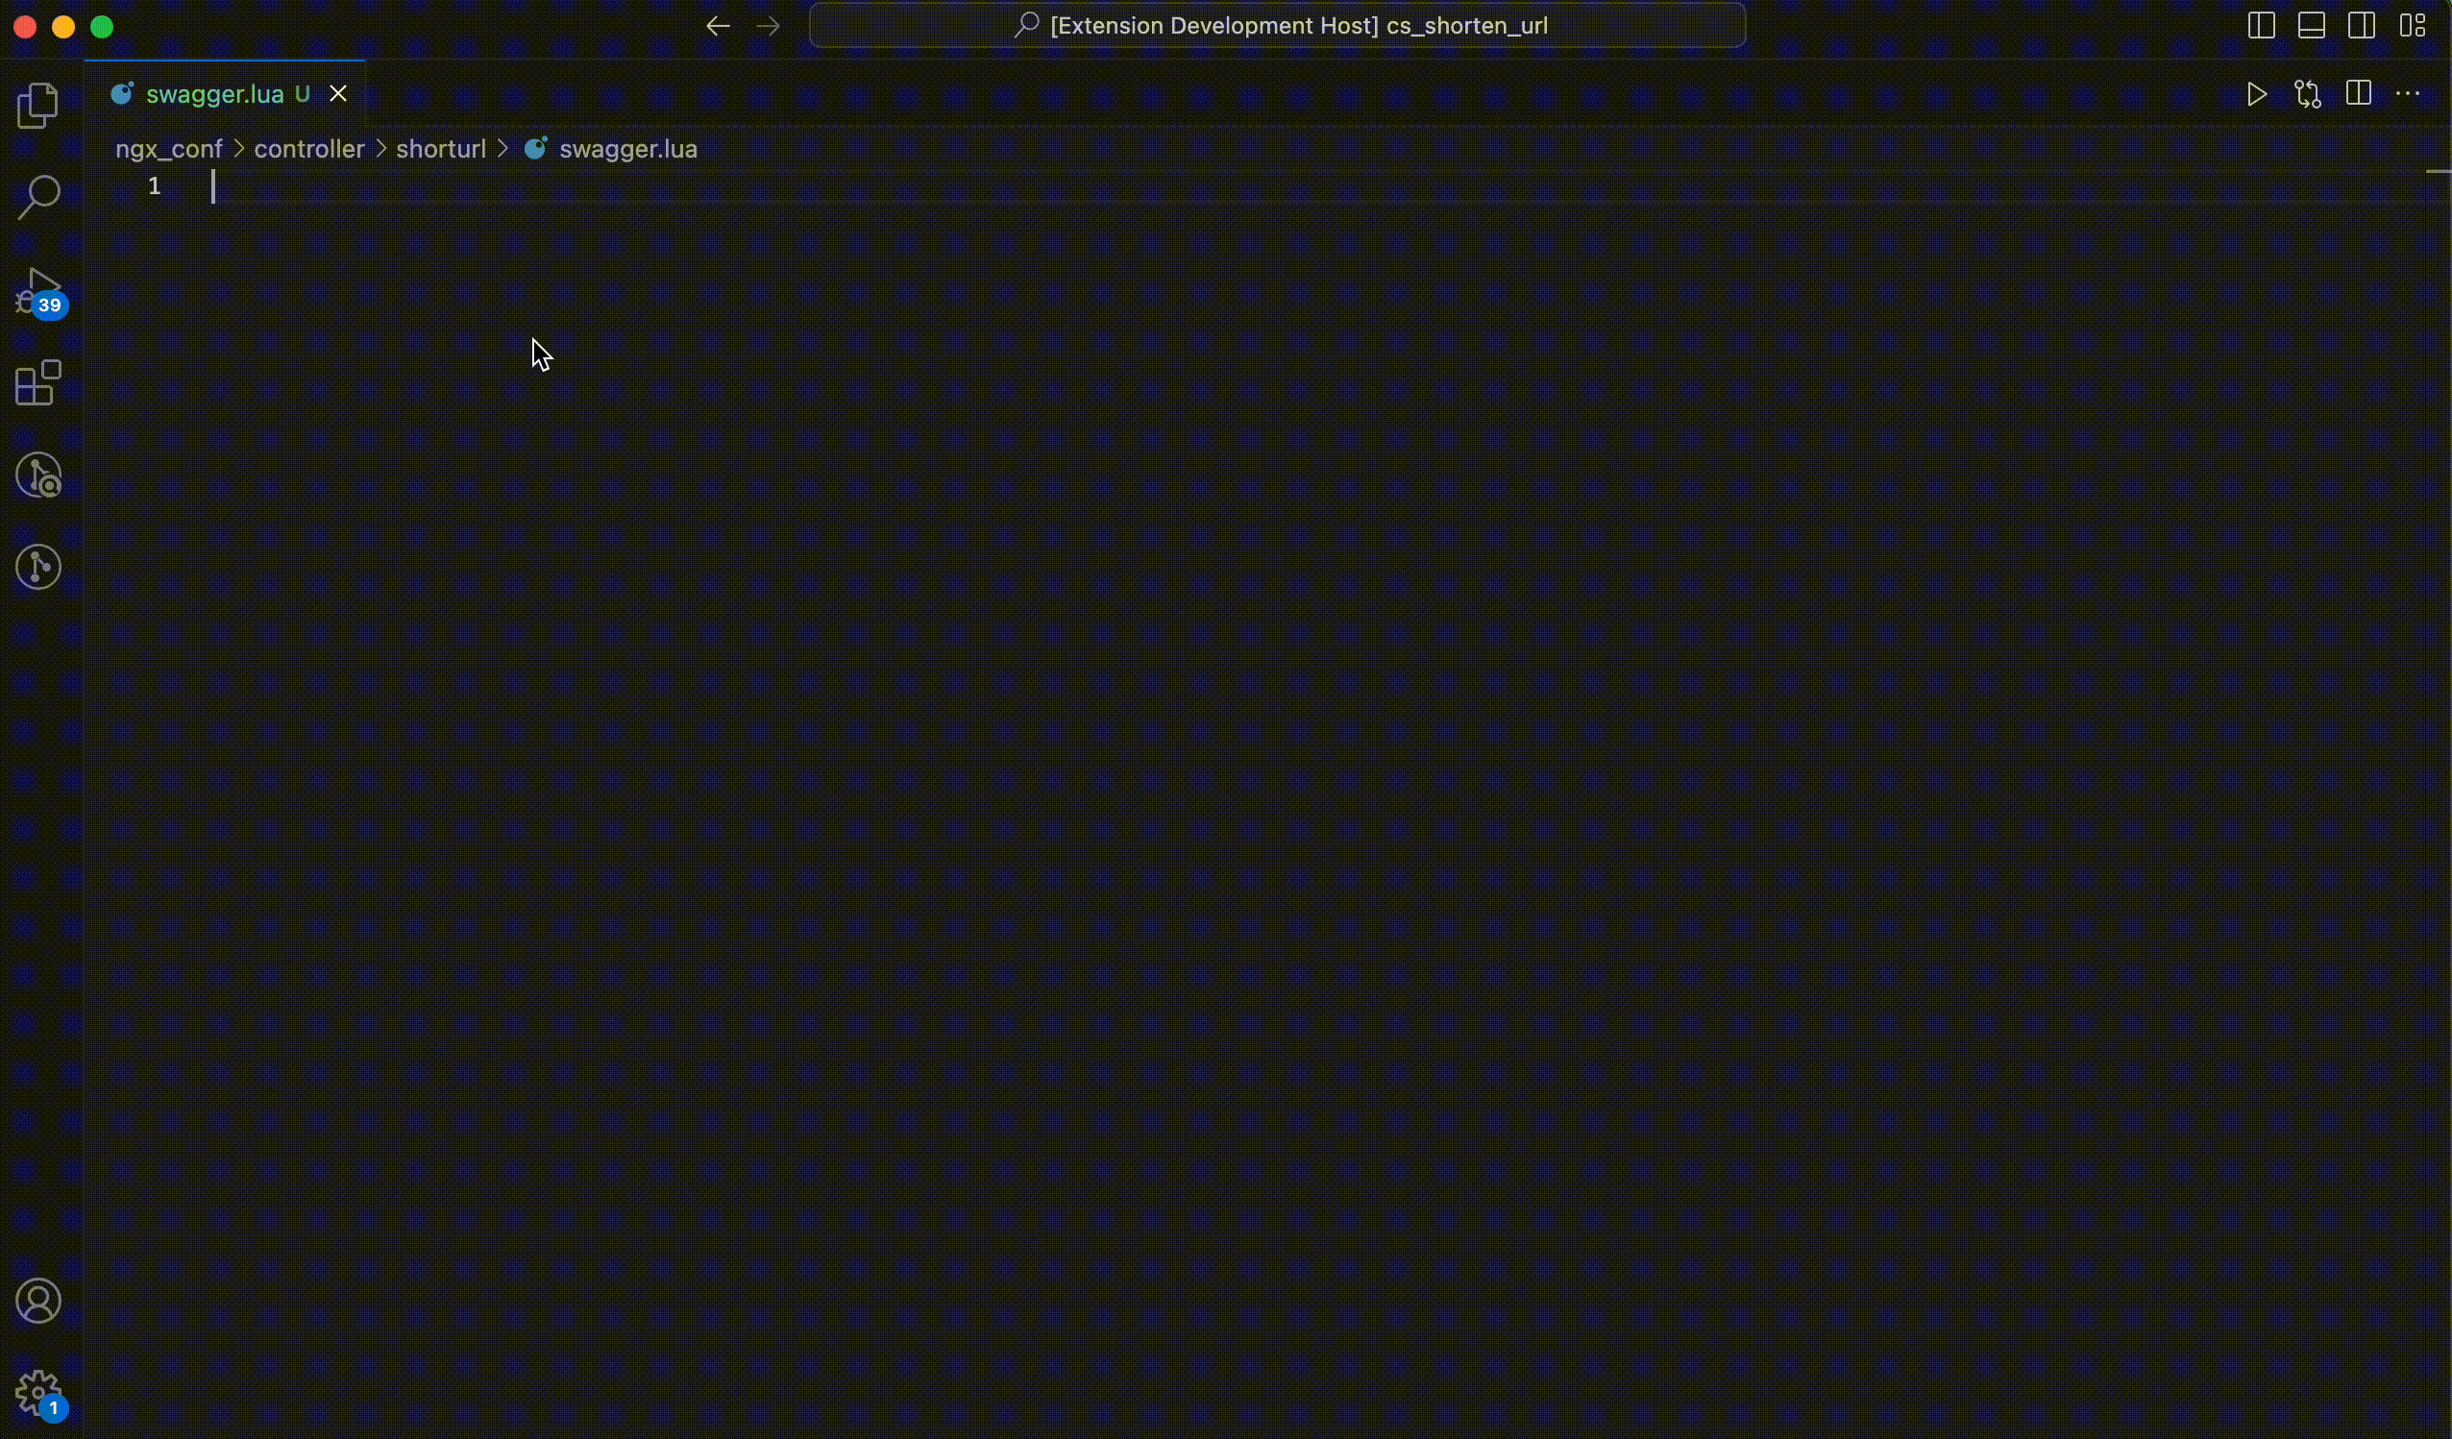Split the editor to the right
The image size is (2452, 1439).
[2358, 94]
